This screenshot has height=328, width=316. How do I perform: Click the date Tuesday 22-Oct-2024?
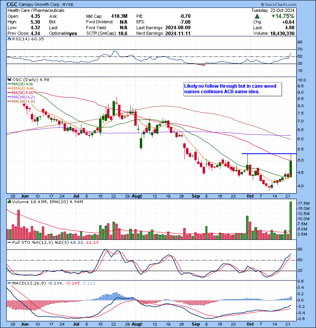pyautogui.click(x=273, y=10)
